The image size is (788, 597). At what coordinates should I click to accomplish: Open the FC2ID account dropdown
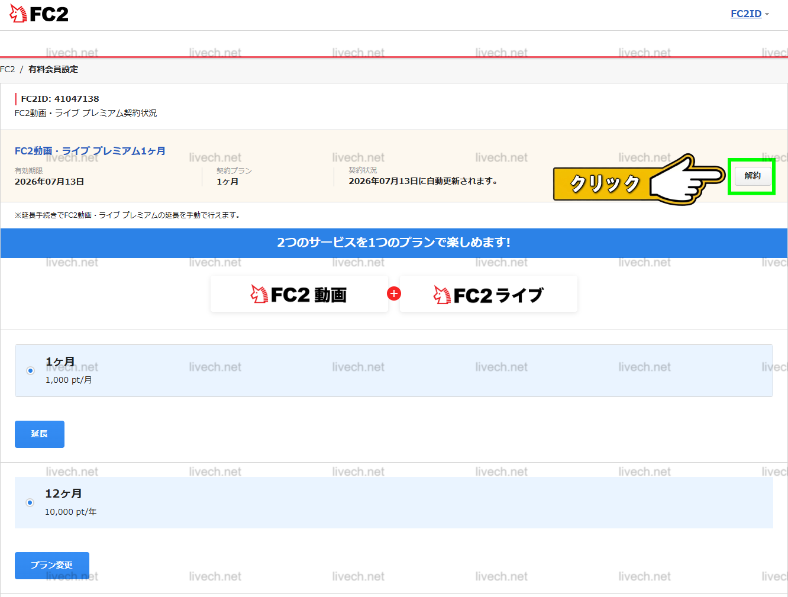pyautogui.click(x=750, y=14)
